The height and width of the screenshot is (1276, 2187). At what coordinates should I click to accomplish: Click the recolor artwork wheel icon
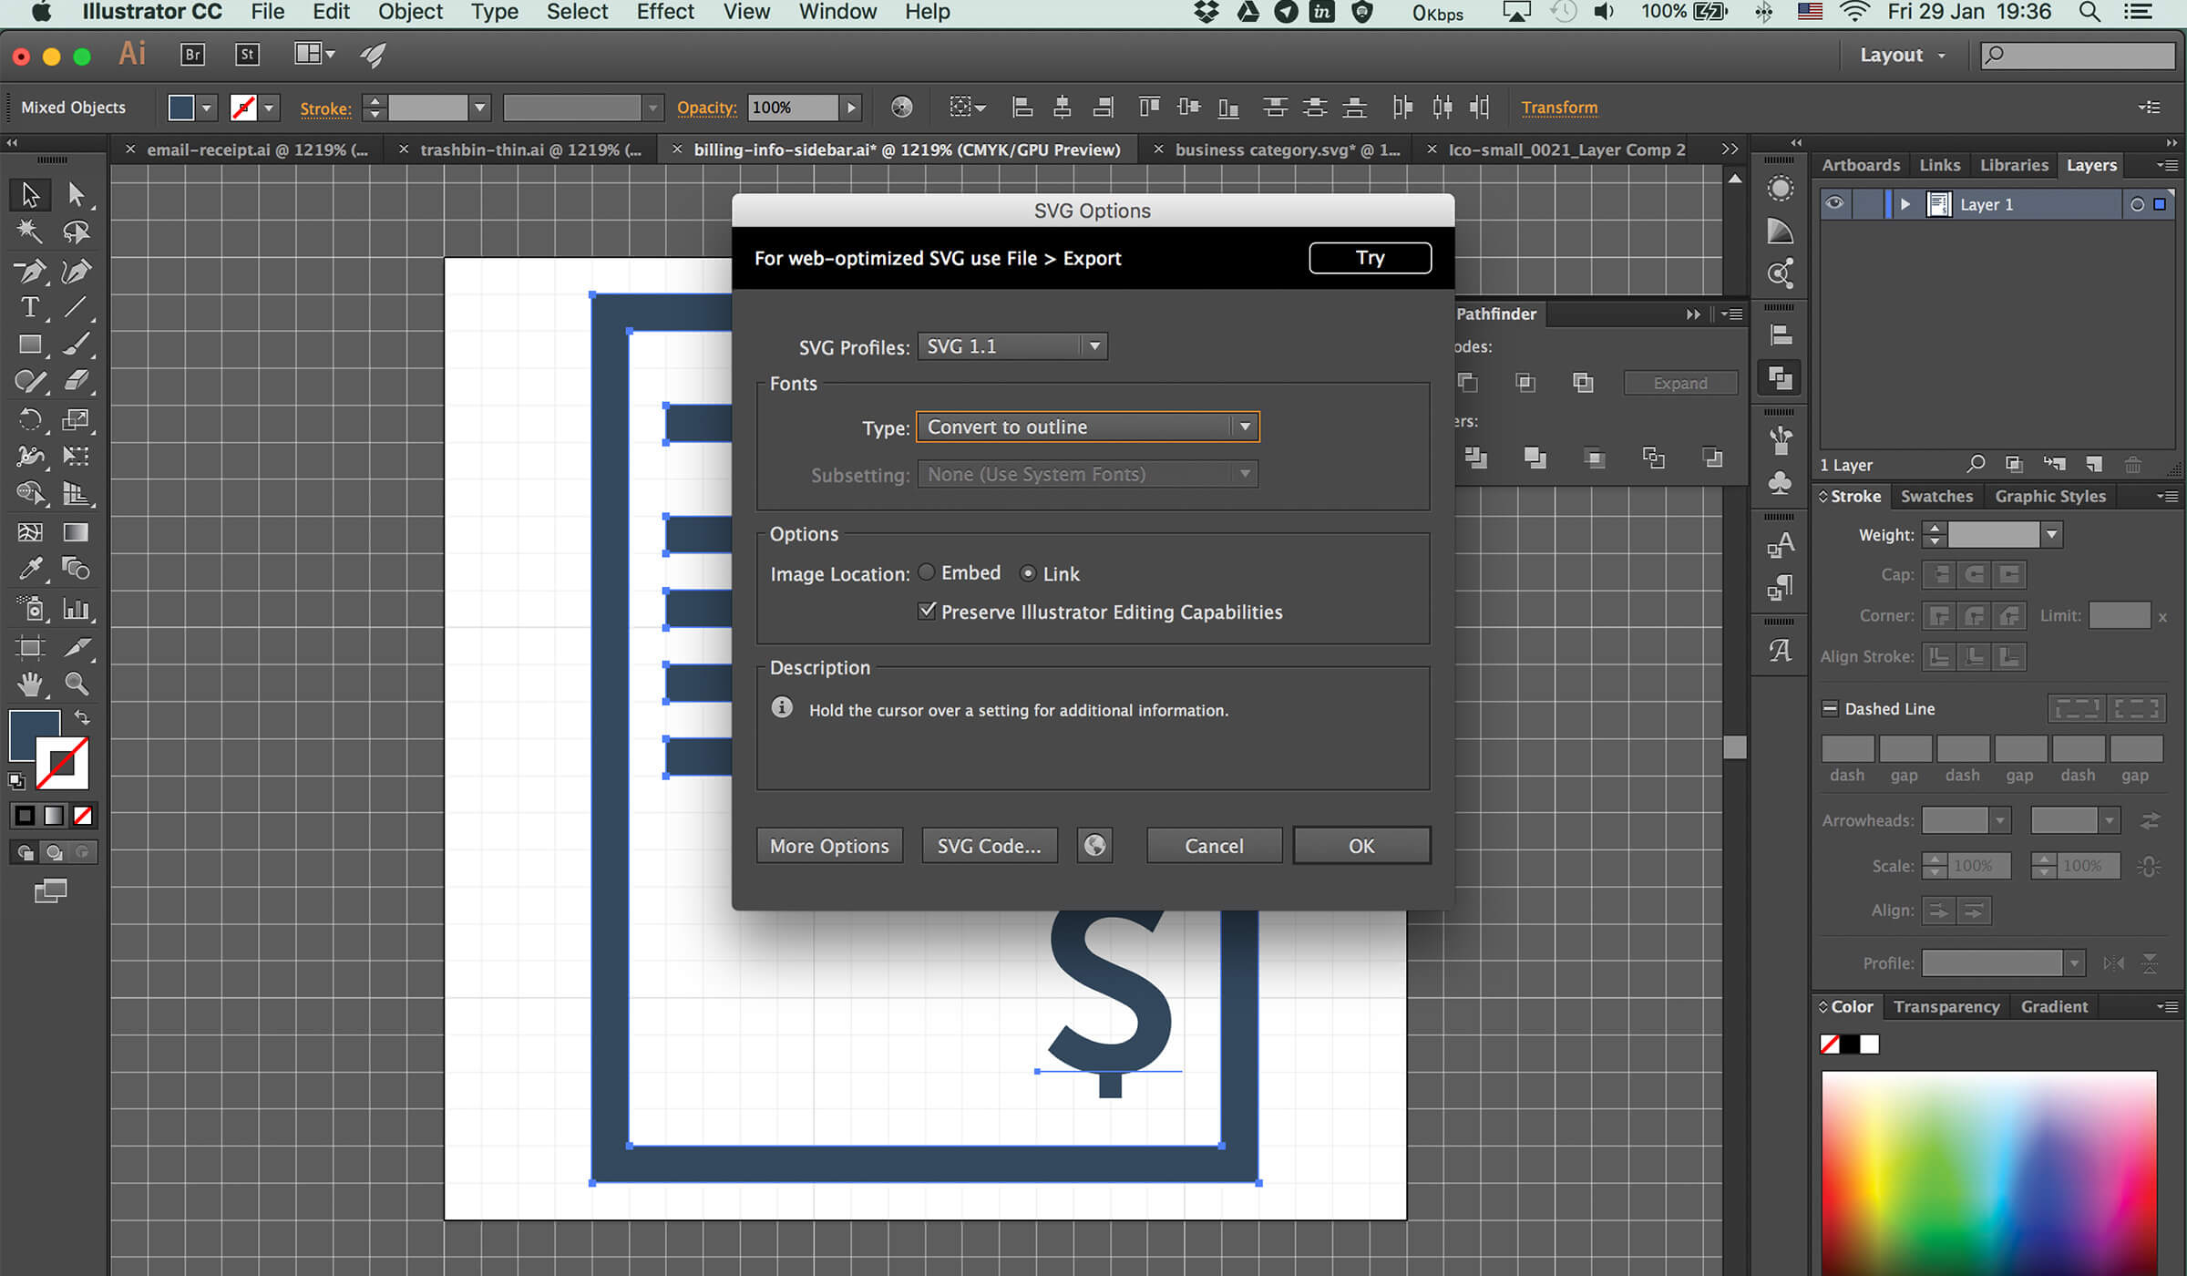pos(901,108)
